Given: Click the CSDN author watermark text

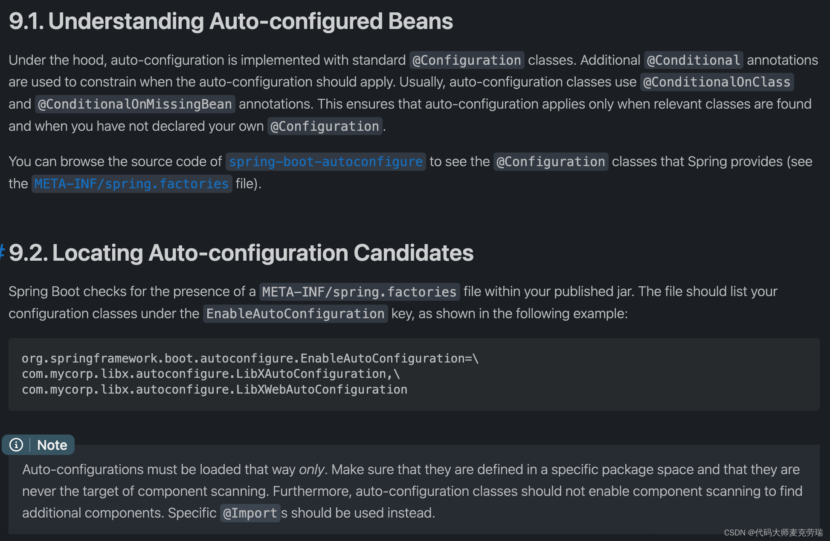Looking at the screenshot, I should coord(773,532).
